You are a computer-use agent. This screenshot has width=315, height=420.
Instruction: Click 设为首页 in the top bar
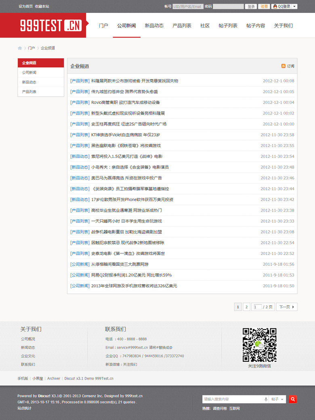tap(26, 6)
